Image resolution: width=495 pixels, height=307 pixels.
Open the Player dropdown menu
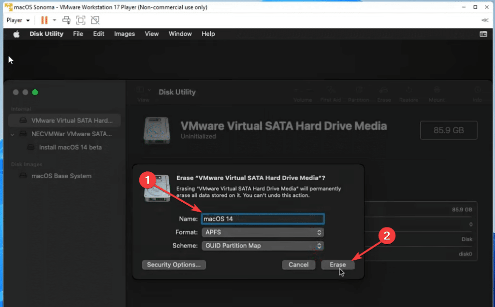coord(18,20)
